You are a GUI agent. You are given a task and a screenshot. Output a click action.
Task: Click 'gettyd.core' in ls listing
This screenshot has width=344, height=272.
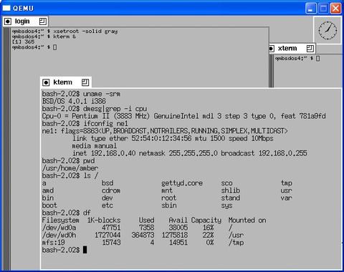[182, 183]
